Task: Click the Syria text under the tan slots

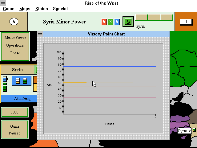Action: (140, 27)
